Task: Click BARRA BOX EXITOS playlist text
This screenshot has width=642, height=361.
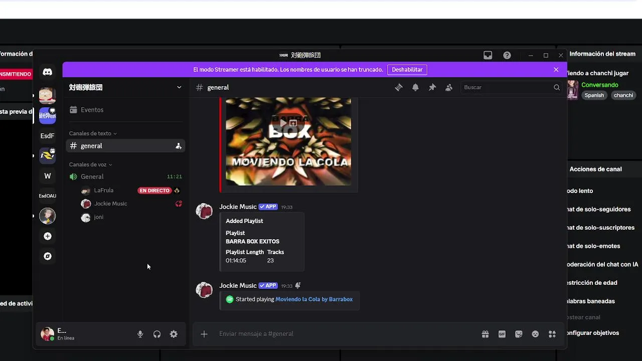Action: click(x=252, y=242)
